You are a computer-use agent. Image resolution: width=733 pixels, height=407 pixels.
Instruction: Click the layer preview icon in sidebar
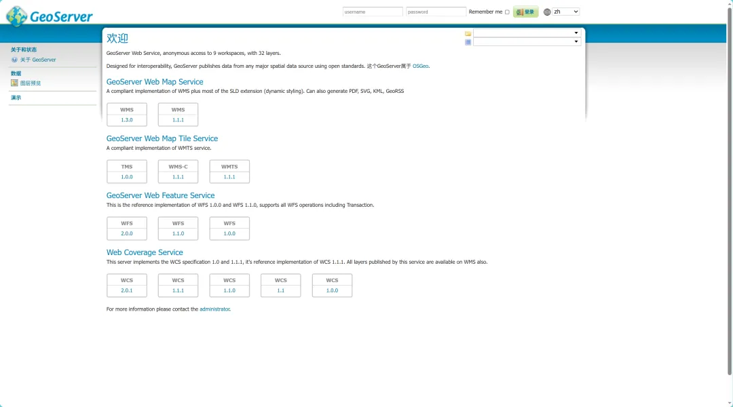pyautogui.click(x=14, y=83)
